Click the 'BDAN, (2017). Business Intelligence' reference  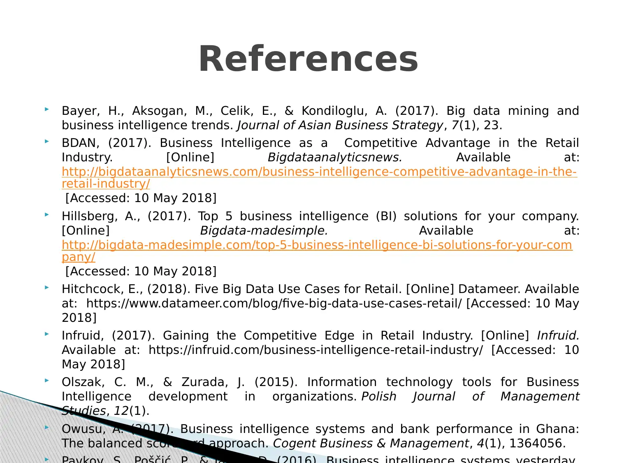[x=320, y=170]
